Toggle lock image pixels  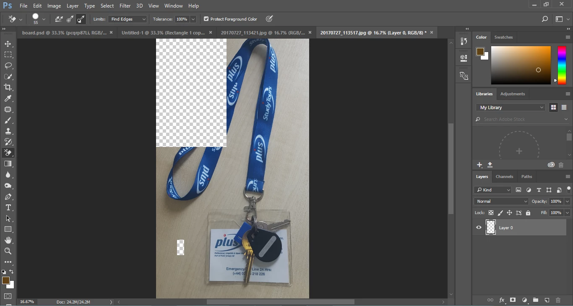500,213
